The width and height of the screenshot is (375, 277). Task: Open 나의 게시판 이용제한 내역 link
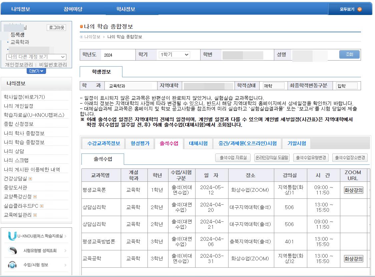32,169
